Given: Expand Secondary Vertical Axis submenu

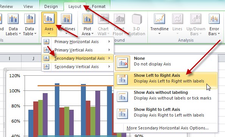Looking at the screenshot, I should (x=78, y=67).
